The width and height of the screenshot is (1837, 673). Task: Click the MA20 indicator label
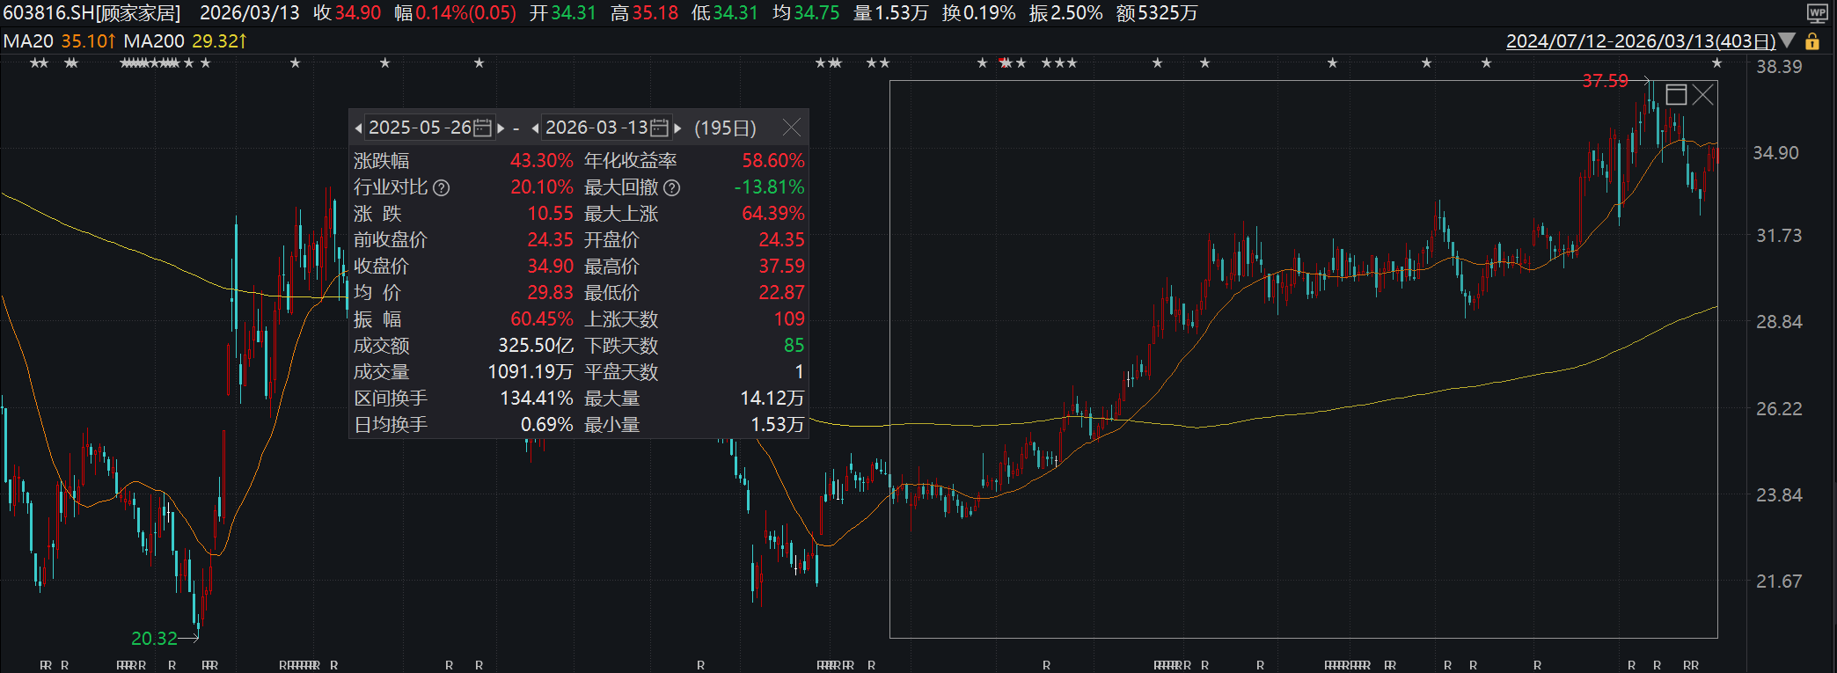point(28,41)
